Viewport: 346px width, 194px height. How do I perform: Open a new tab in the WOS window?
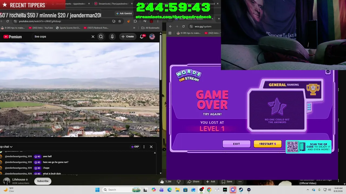(x=219, y=19)
